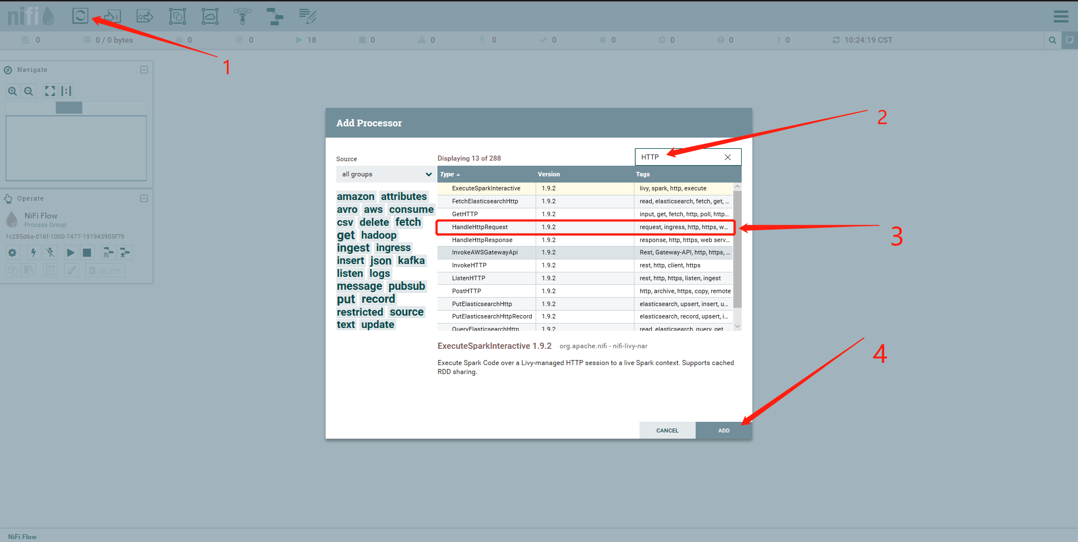Start the flow with play icon
This screenshot has height=542, width=1078.
[70, 253]
